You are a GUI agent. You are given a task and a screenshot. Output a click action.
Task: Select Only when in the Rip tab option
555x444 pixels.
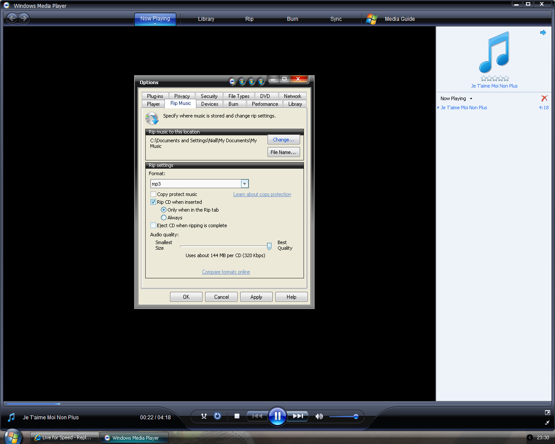point(163,210)
